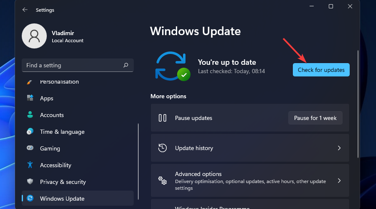
Task: Click "Last checked: Today, 08:14" text
Action: click(x=231, y=71)
